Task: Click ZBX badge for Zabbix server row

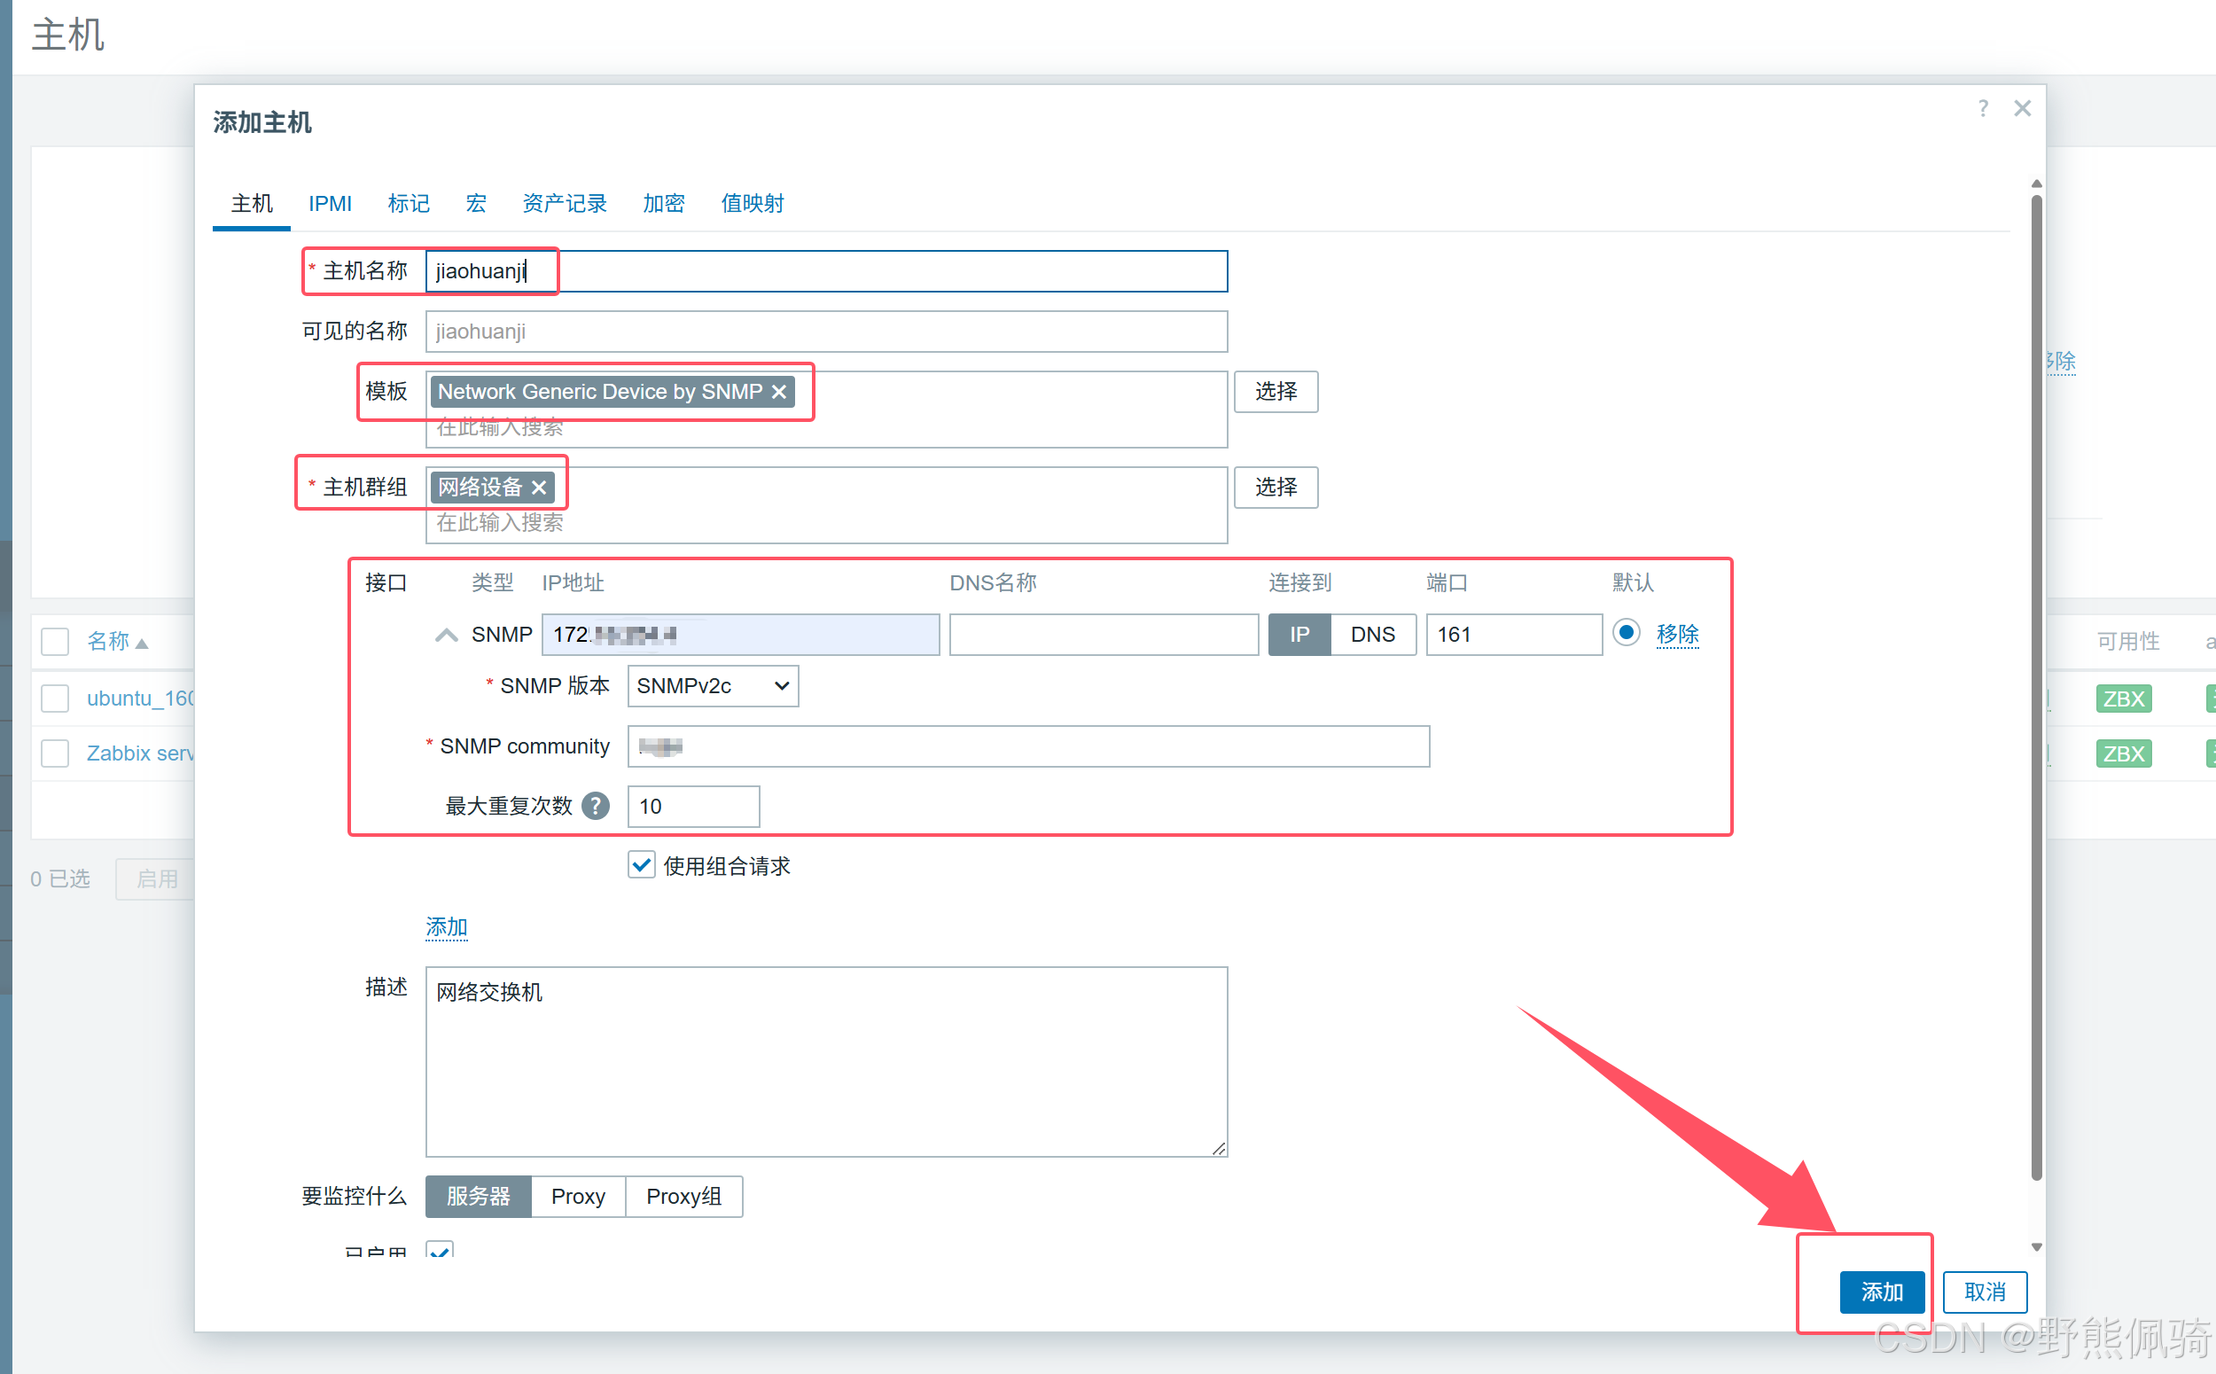Action: pos(2122,753)
